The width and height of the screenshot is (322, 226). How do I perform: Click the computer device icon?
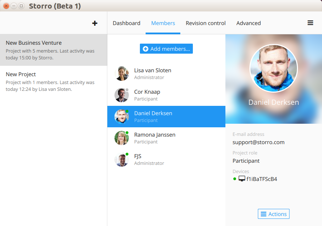(x=242, y=179)
